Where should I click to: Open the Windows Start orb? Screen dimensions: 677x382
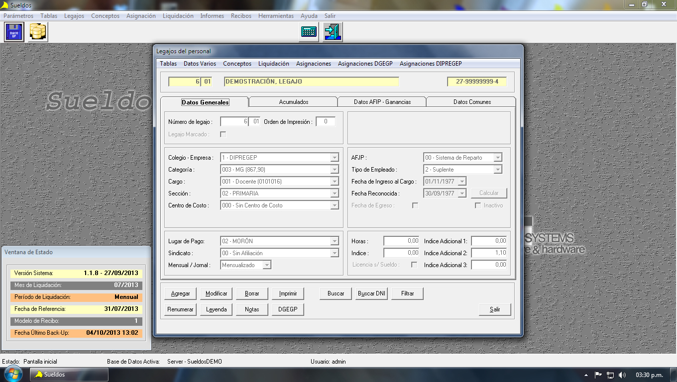pos(12,375)
